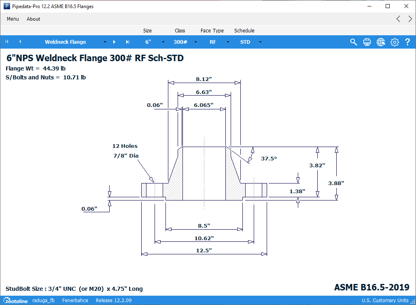Screen dimensions: 416x305
Task: Click the back chevron near window controls
Action: 398,19
